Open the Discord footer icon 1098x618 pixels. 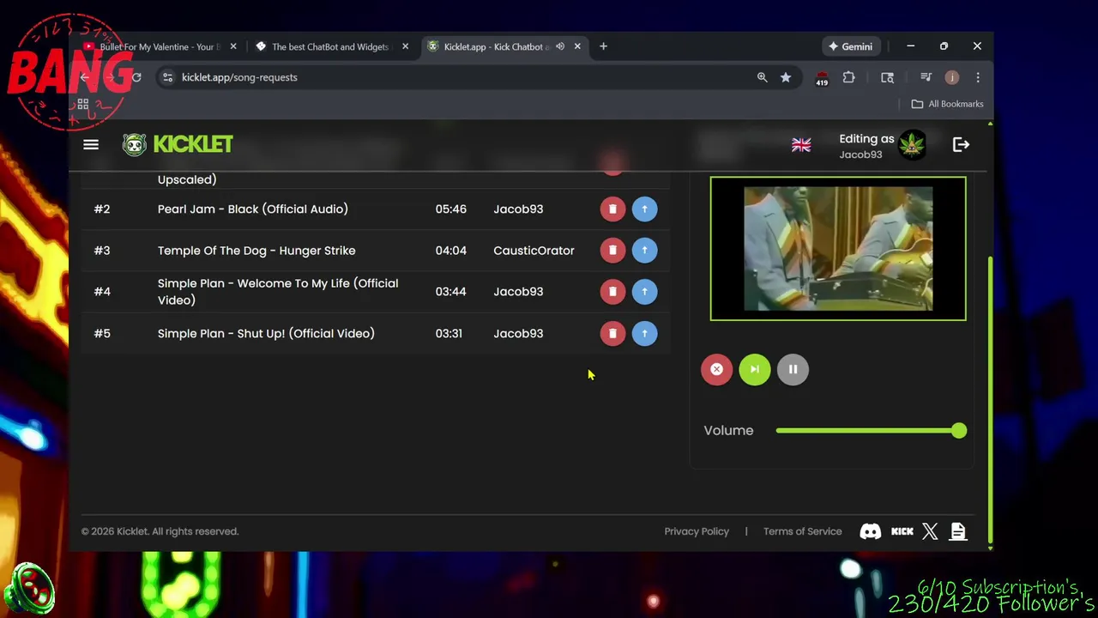(870, 531)
